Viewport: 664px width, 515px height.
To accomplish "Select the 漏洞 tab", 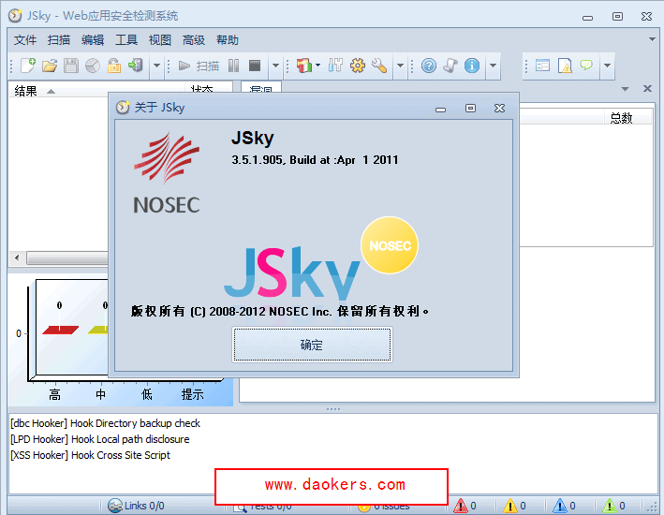I will point(261,88).
